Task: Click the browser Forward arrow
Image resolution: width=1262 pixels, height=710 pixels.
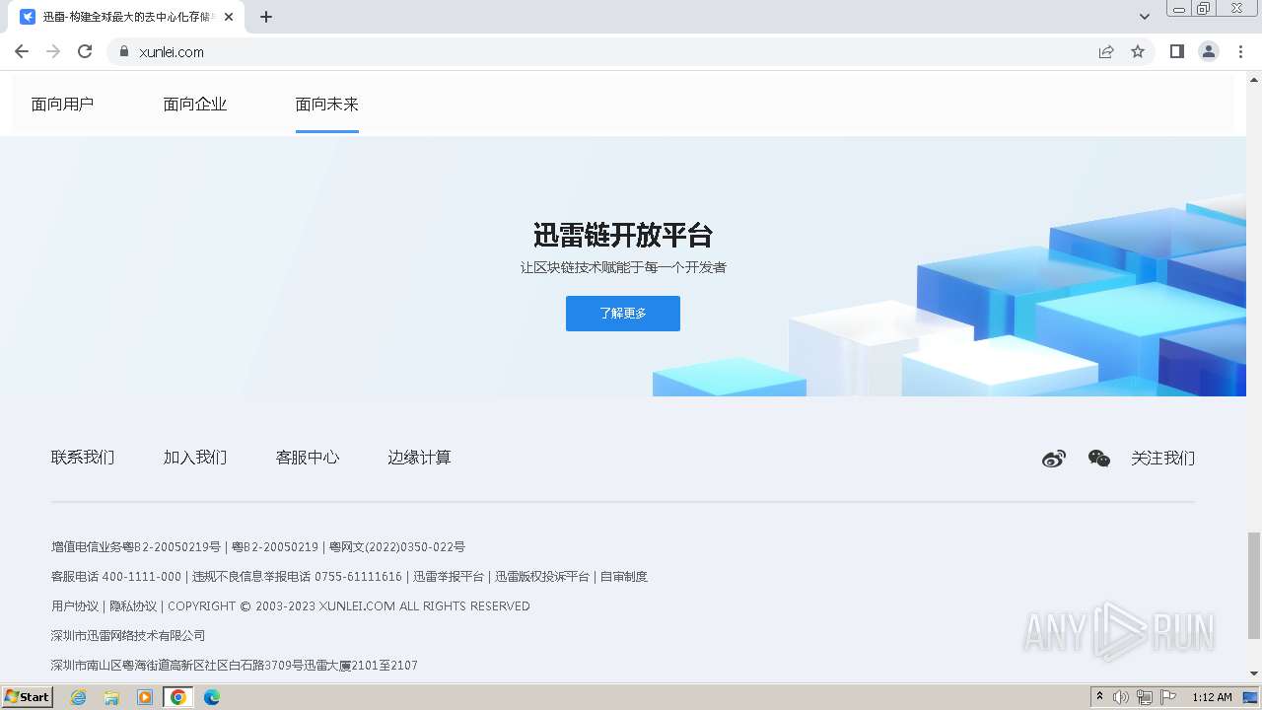Action: click(x=53, y=51)
